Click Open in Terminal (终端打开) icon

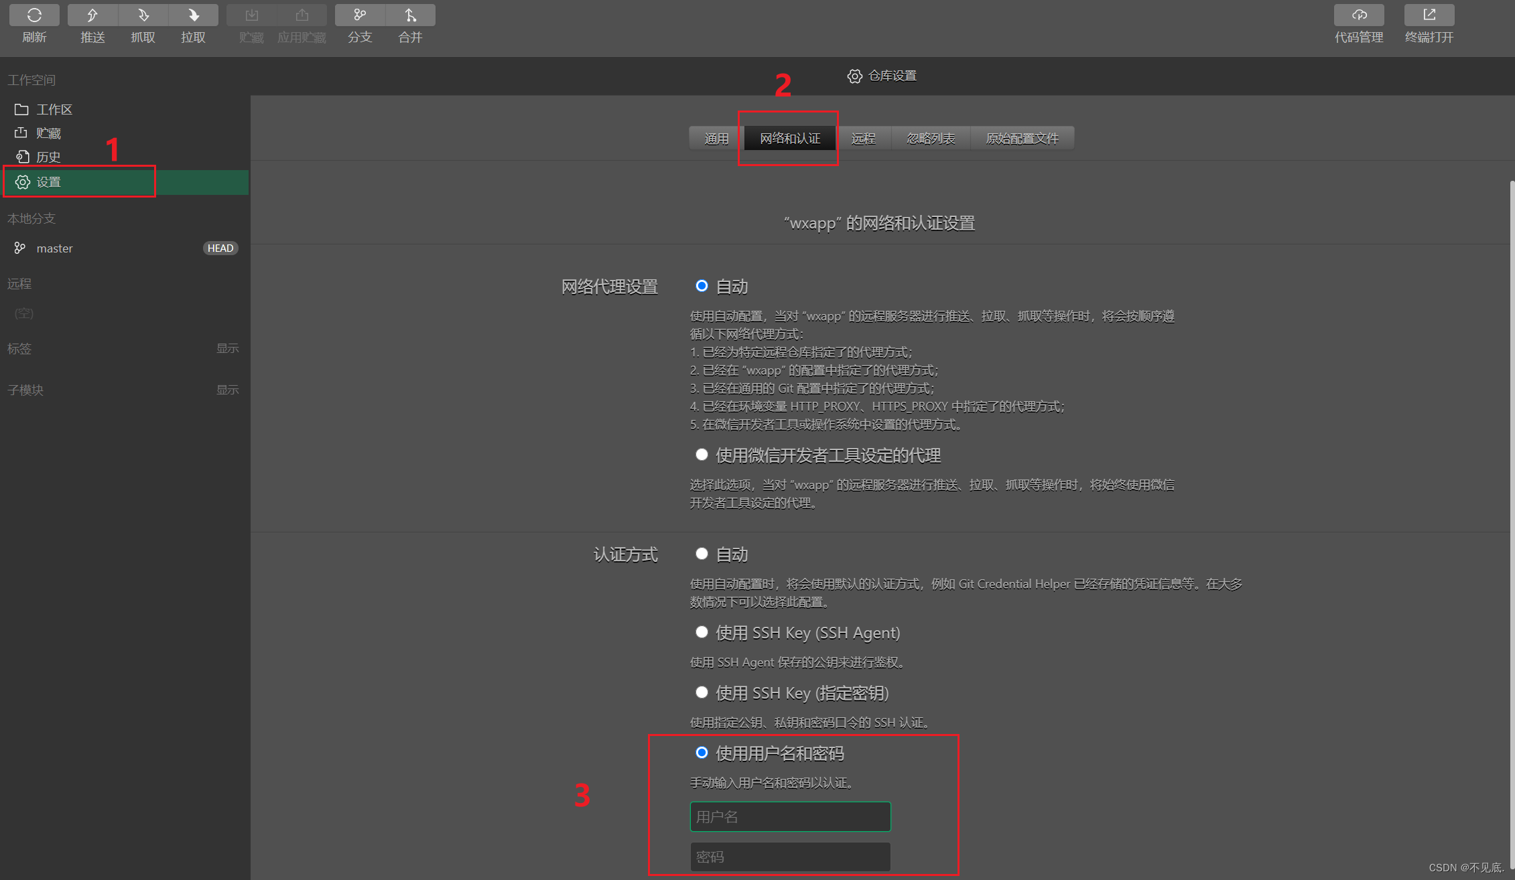(x=1429, y=15)
